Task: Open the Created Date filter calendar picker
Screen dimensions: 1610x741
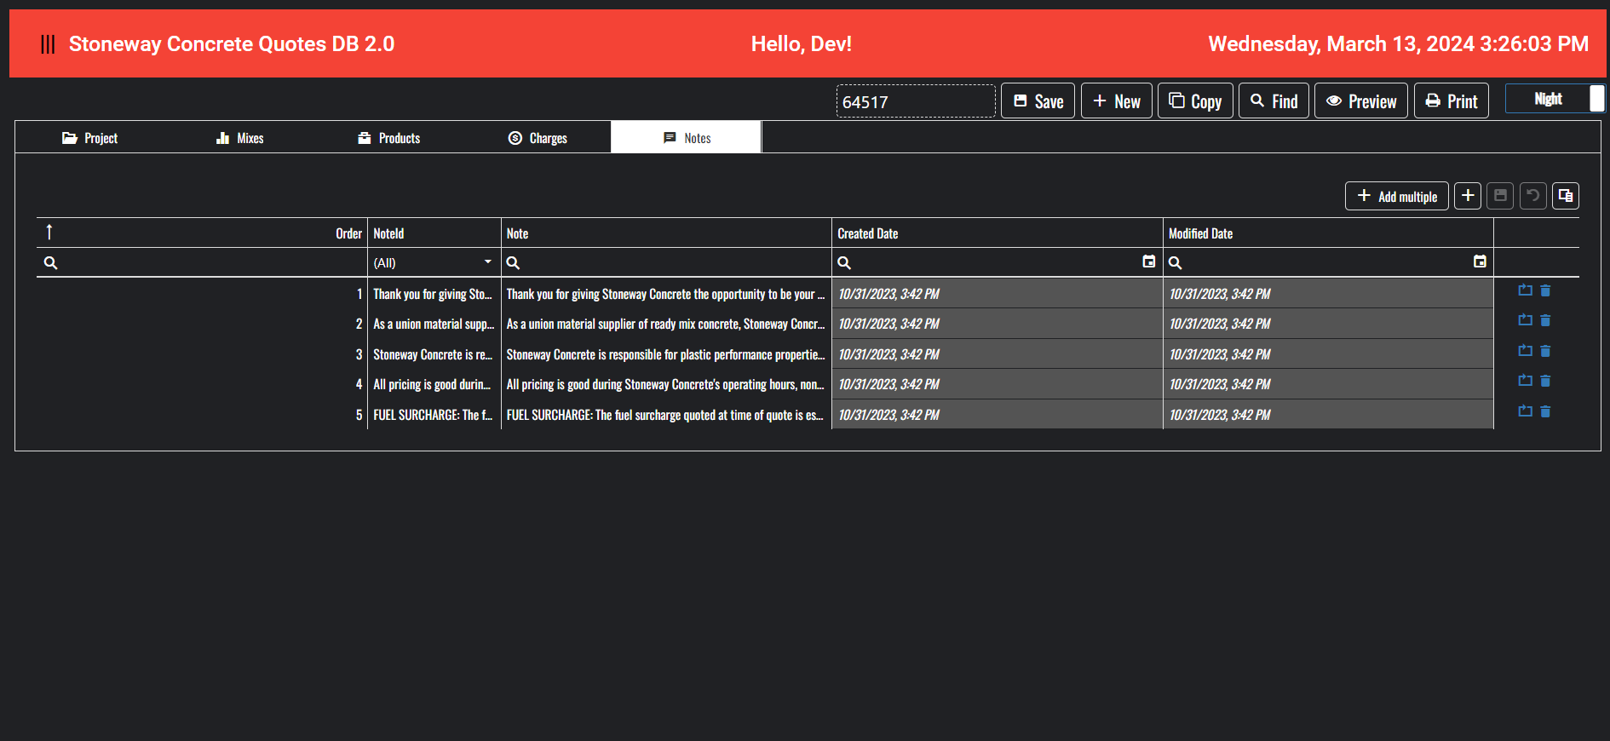Action: 1148,261
